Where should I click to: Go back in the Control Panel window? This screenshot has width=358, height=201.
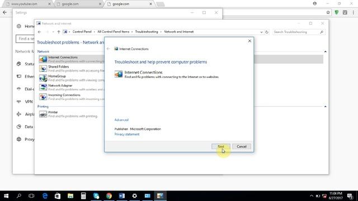(x=39, y=32)
